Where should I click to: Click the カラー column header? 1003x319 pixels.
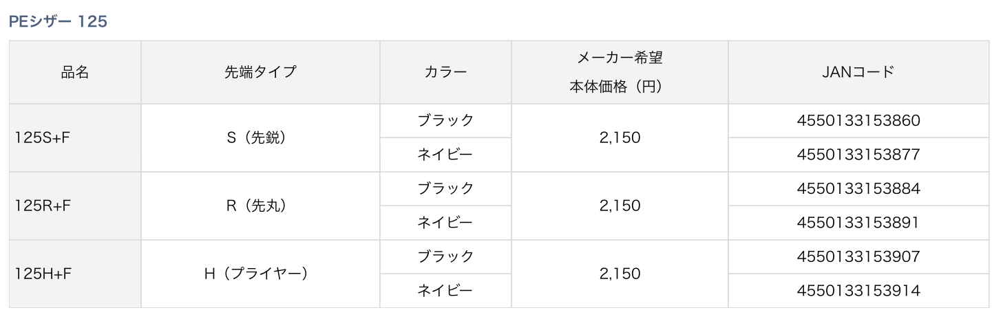(x=445, y=72)
